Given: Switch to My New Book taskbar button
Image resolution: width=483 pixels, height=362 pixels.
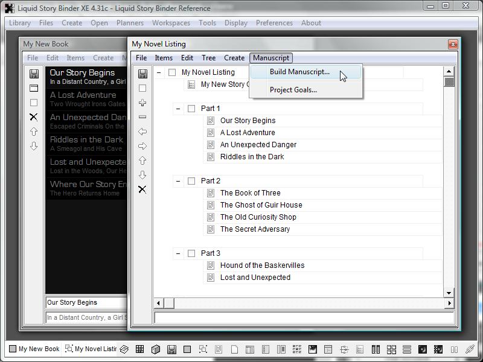Looking at the screenshot, I should 34,349.
